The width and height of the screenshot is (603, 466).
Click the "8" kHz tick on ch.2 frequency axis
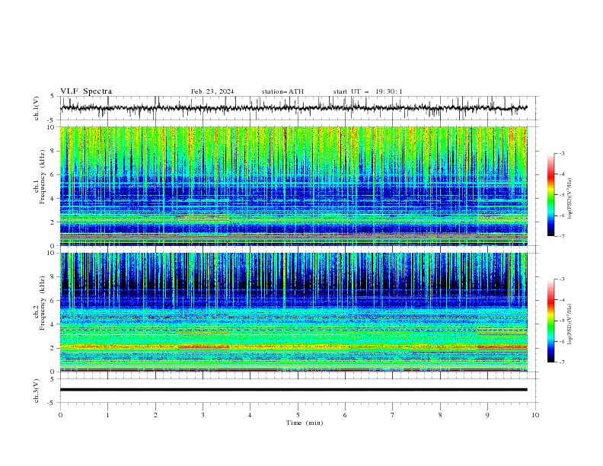[x=53, y=277]
